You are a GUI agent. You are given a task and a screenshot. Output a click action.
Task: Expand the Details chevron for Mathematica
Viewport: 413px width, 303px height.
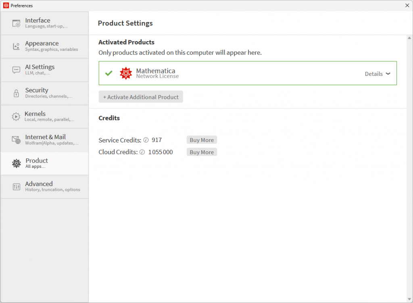pos(388,74)
